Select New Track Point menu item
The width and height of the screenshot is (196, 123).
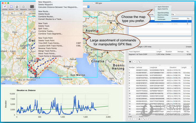pyautogui.click(x=45, y=38)
